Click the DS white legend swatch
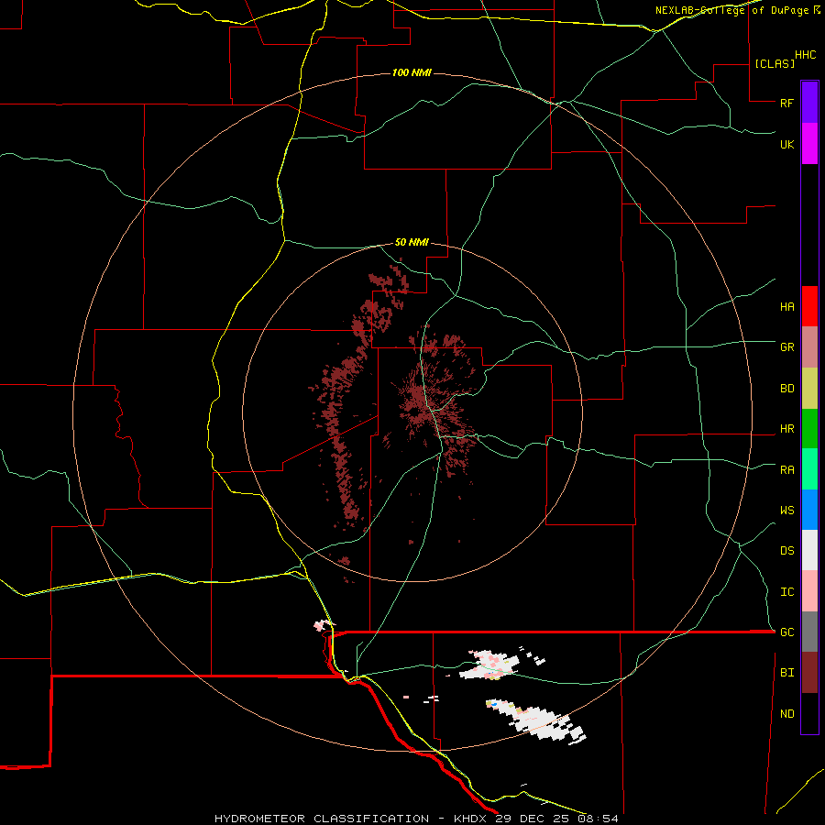 pos(809,550)
